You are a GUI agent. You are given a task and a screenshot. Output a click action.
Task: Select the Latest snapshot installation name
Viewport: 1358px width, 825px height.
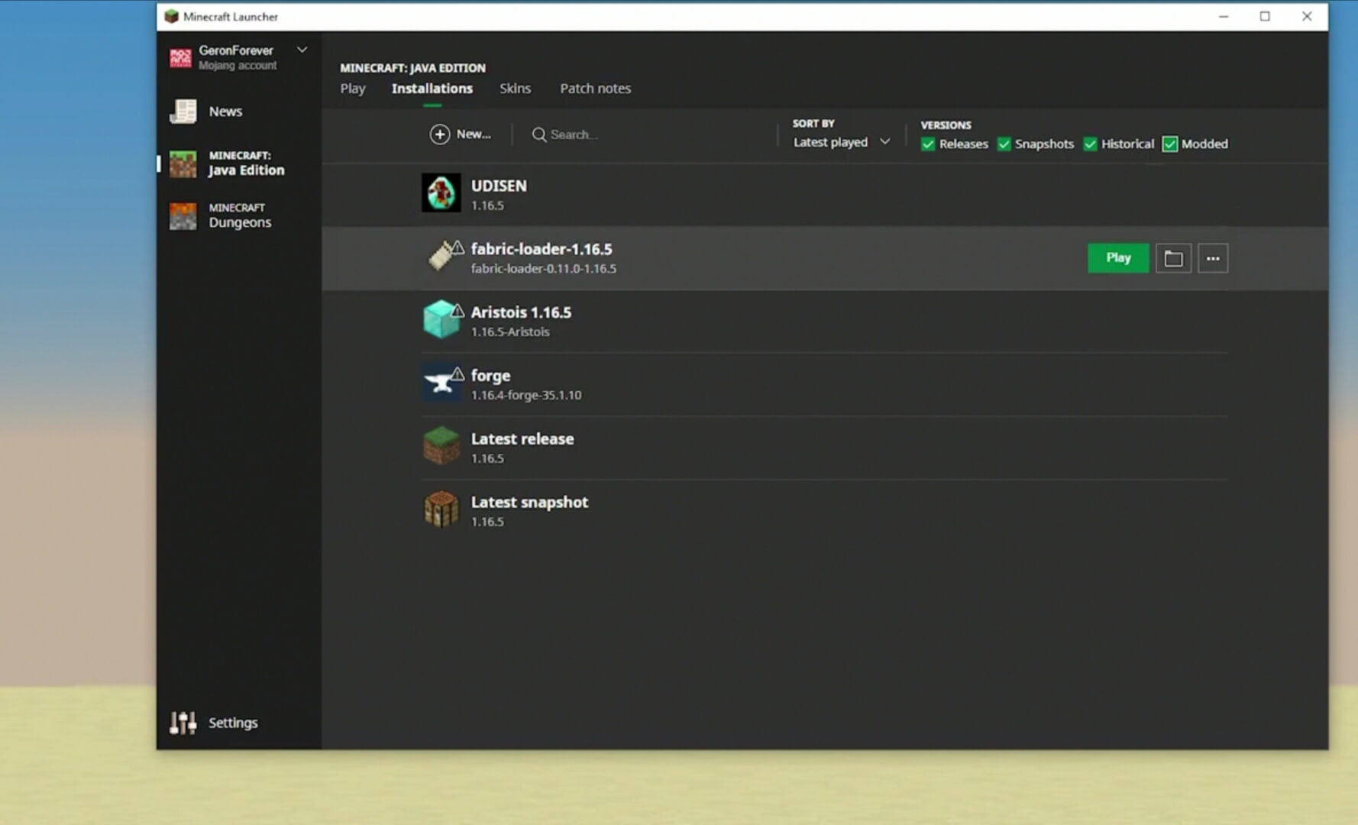pos(529,503)
